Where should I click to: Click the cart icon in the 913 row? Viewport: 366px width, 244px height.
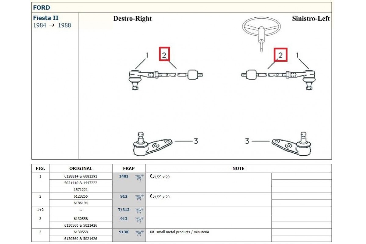click(x=139, y=219)
